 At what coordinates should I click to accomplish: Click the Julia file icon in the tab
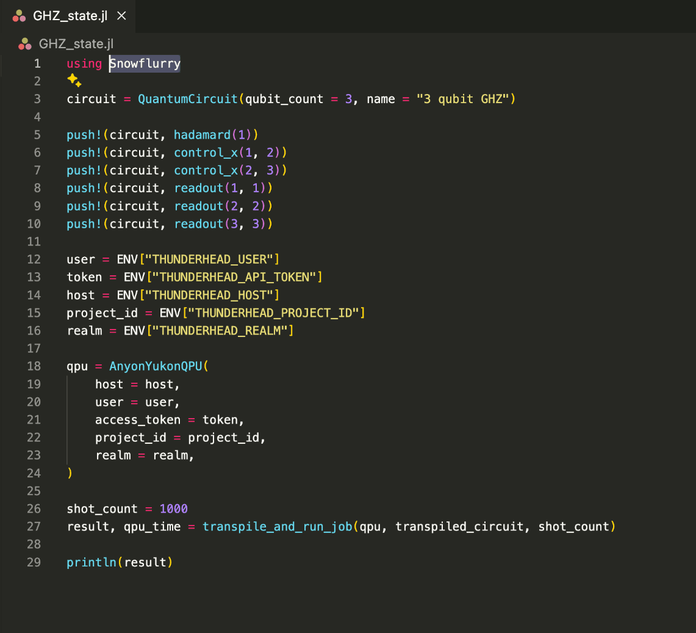[20, 16]
